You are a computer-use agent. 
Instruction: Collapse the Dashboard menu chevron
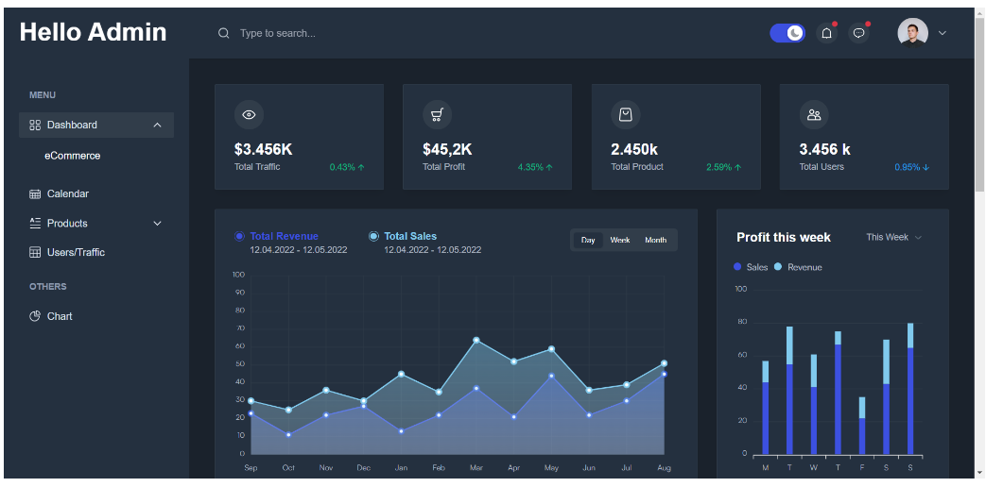[157, 125]
